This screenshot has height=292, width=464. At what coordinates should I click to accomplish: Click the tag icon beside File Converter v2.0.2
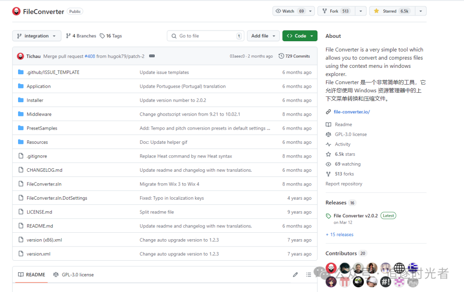328,216
